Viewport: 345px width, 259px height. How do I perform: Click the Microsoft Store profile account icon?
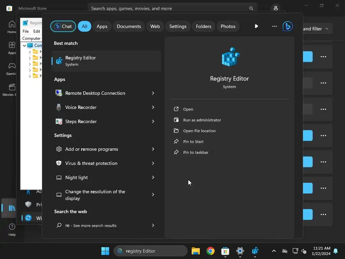(276, 8)
